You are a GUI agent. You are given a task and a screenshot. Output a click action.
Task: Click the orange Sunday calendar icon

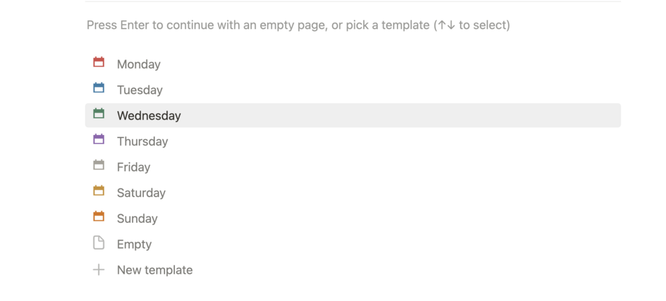(x=99, y=217)
